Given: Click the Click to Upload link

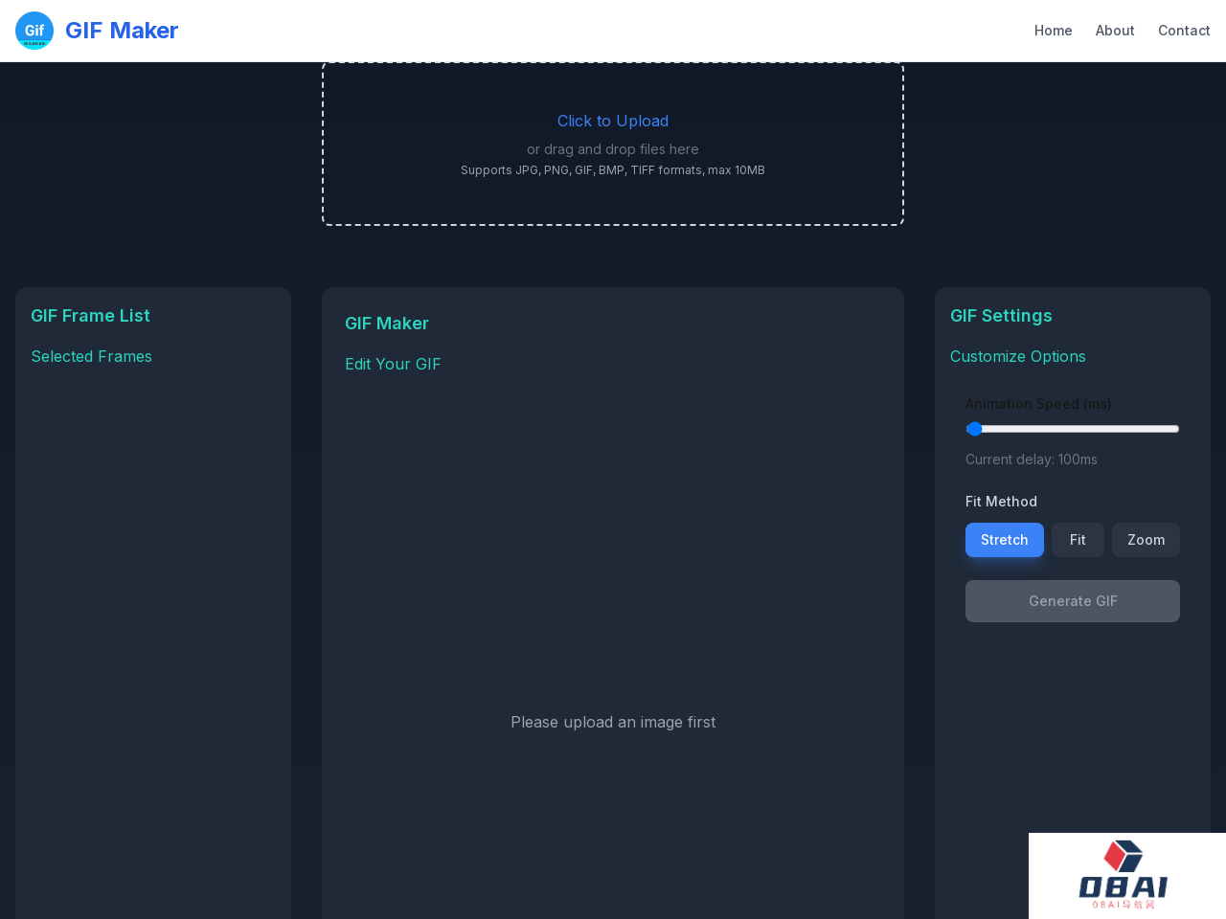Looking at the screenshot, I should [612, 119].
